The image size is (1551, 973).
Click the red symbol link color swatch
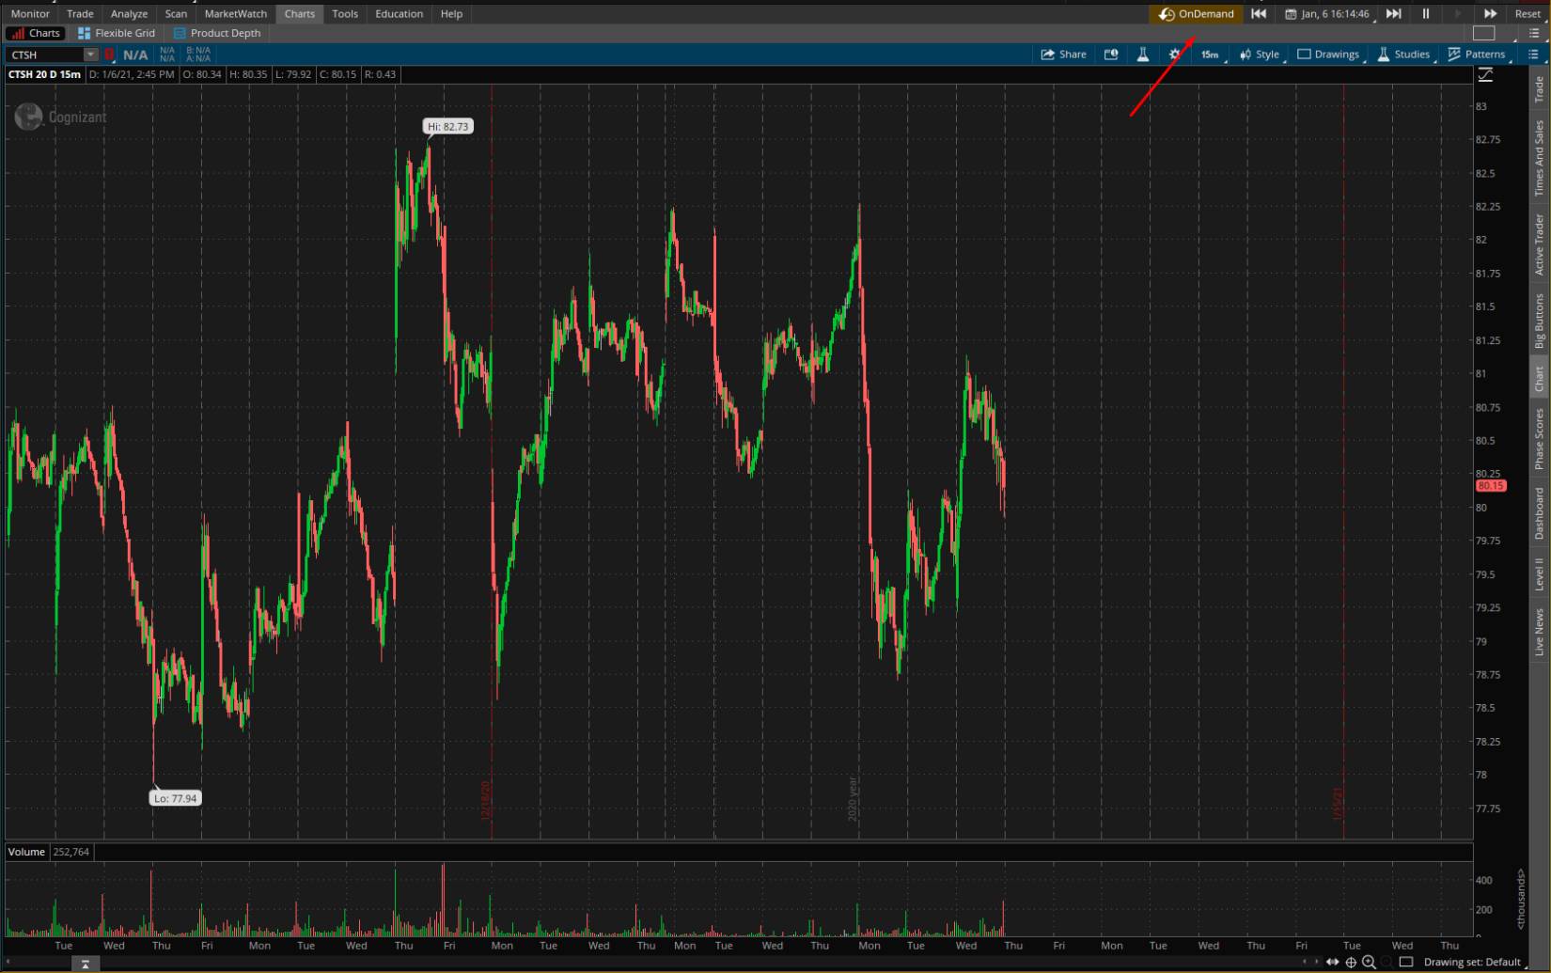point(109,55)
